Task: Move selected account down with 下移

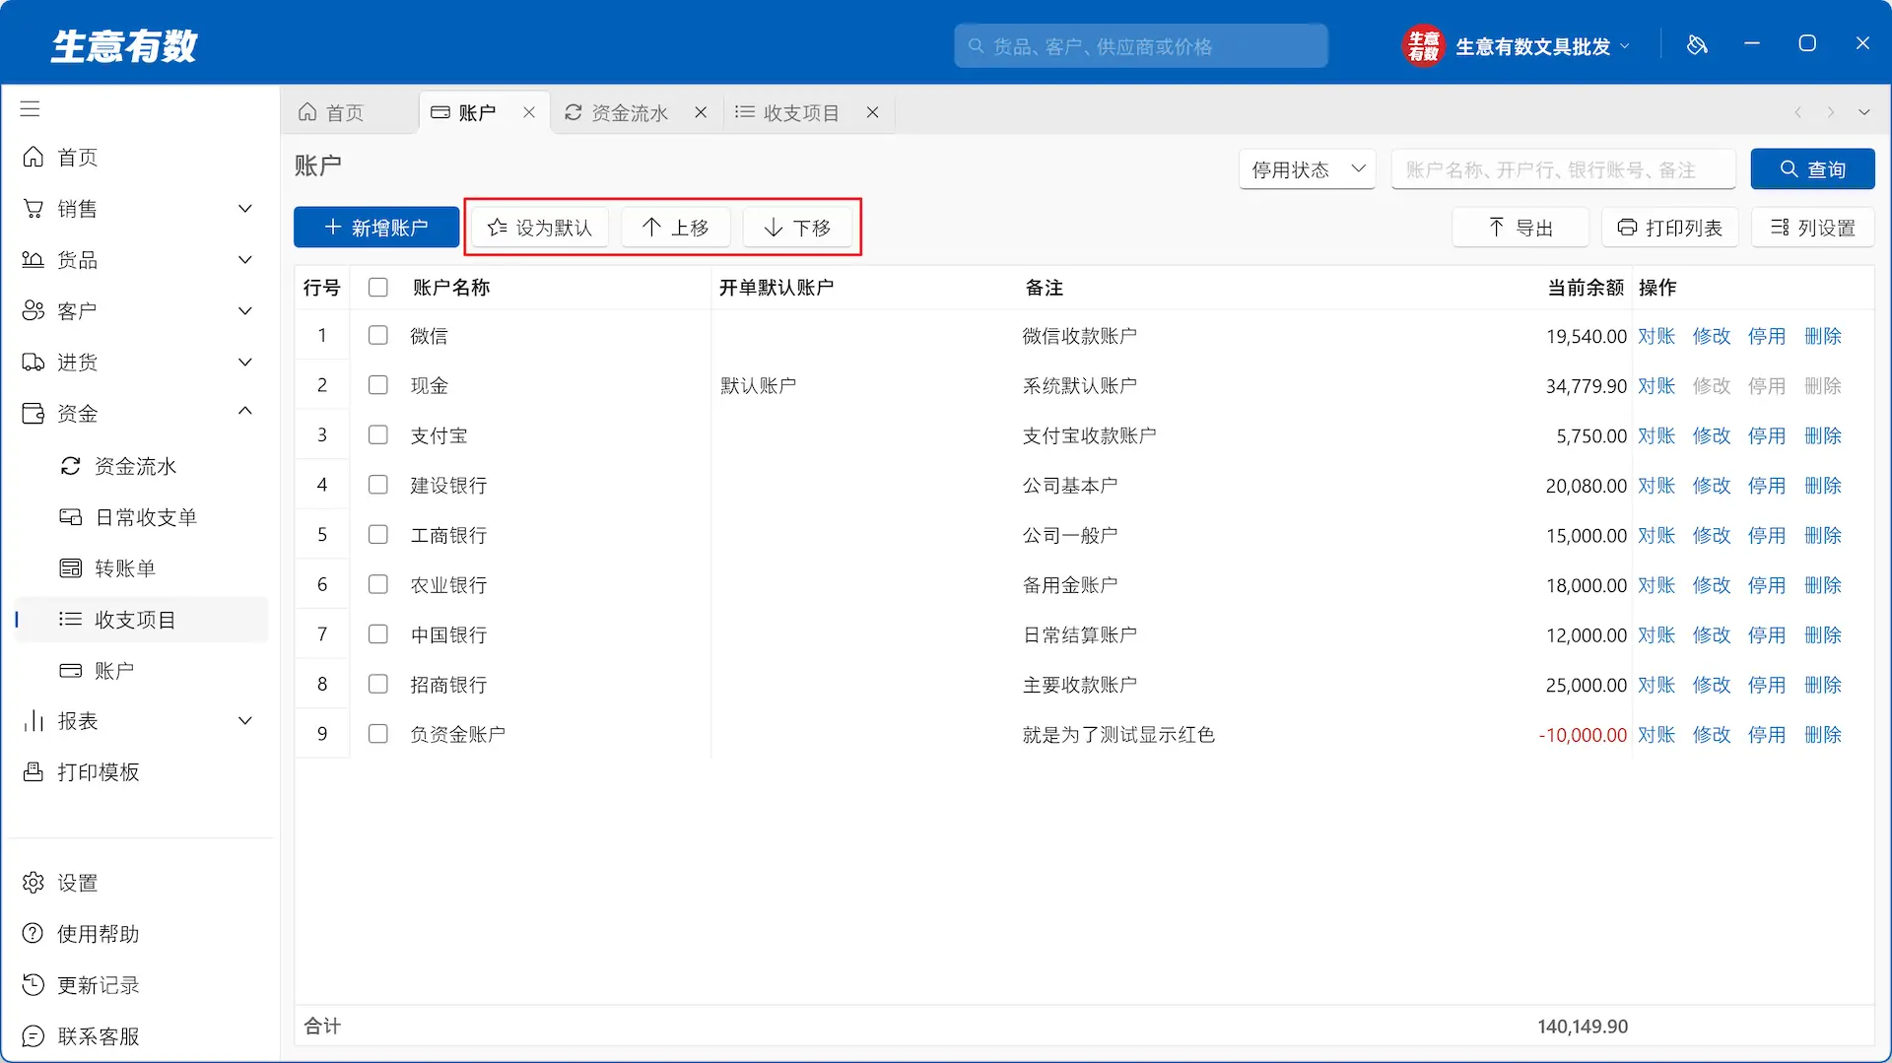Action: (x=798, y=228)
